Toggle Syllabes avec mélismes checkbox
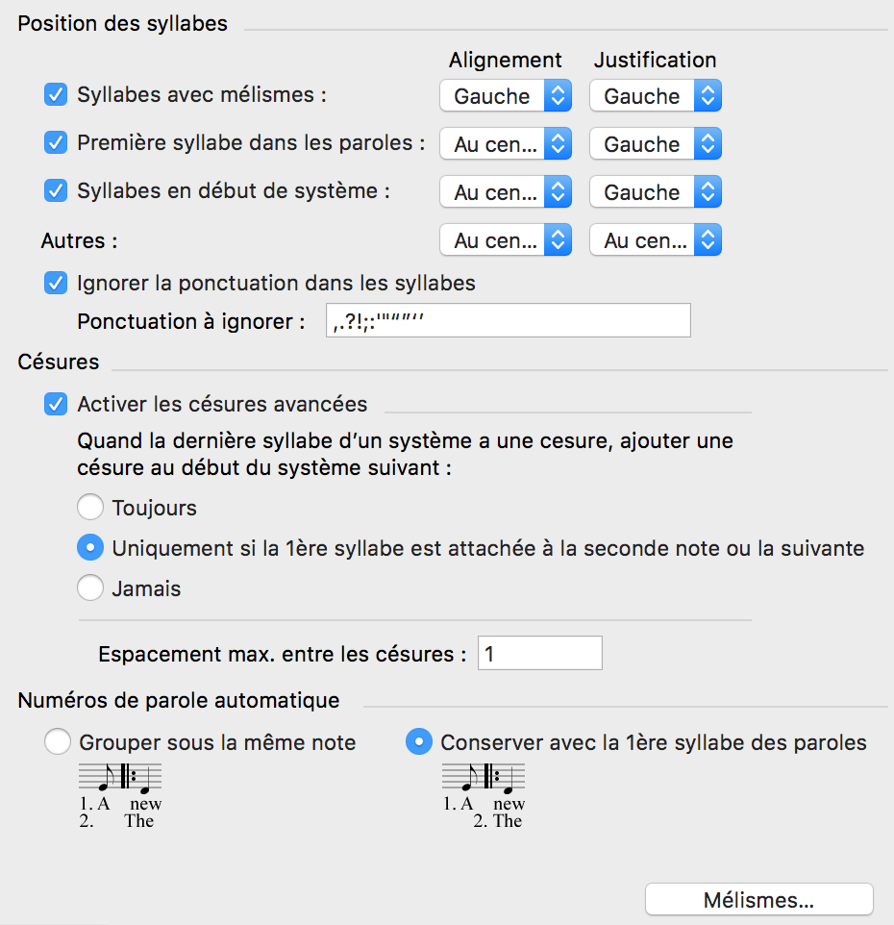 [56, 95]
